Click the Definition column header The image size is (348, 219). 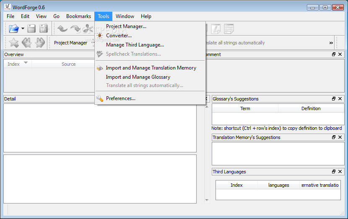click(x=311, y=108)
